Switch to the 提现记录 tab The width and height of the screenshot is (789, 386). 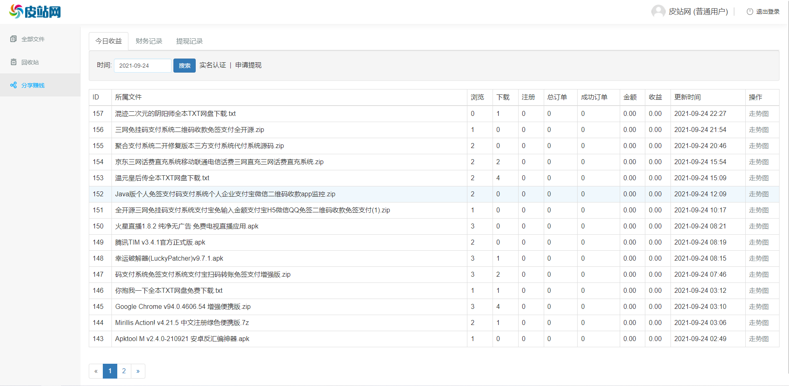[189, 41]
